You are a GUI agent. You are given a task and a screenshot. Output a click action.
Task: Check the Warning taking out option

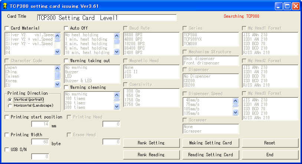[x=66, y=61]
